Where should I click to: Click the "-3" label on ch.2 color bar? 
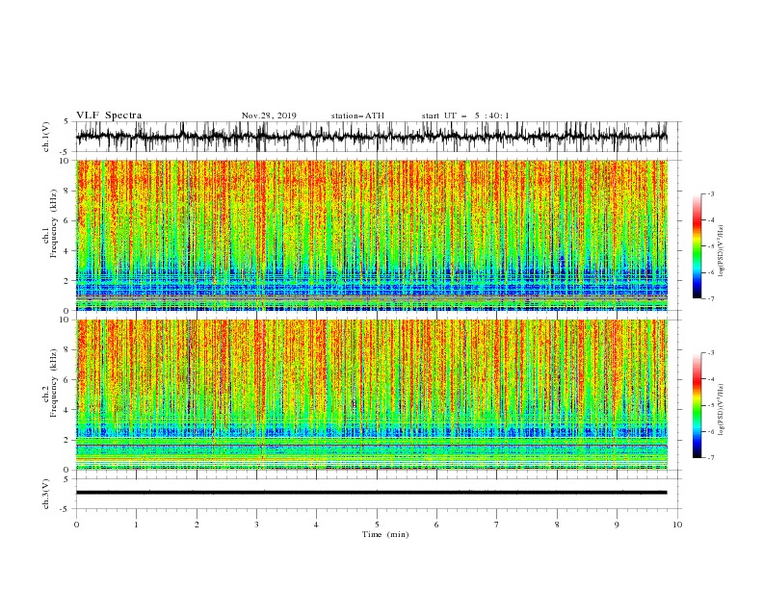pos(711,353)
